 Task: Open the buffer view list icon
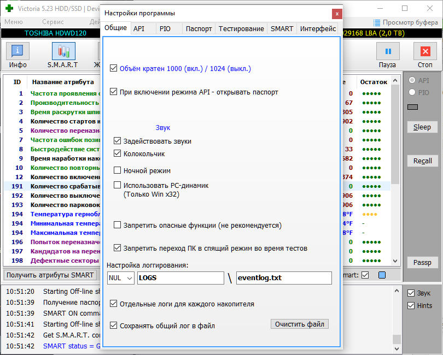376,22
